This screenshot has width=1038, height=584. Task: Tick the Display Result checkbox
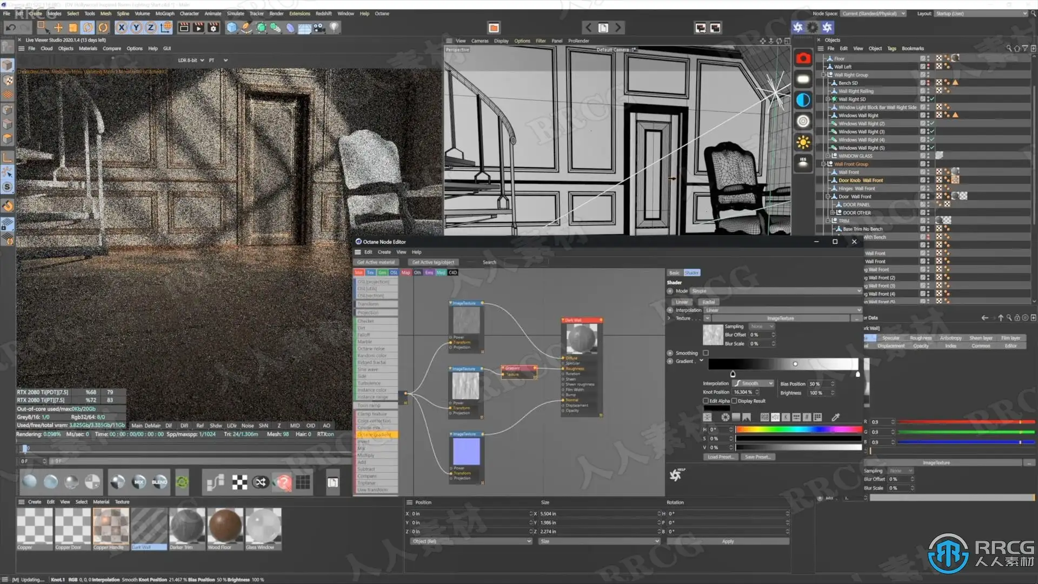click(x=734, y=401)
